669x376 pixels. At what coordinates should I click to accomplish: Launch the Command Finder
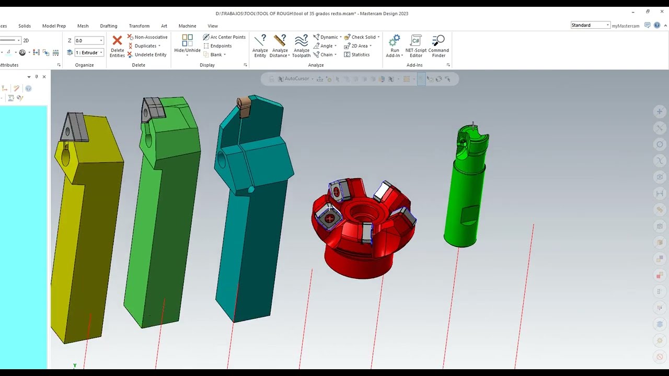(439, 46)
